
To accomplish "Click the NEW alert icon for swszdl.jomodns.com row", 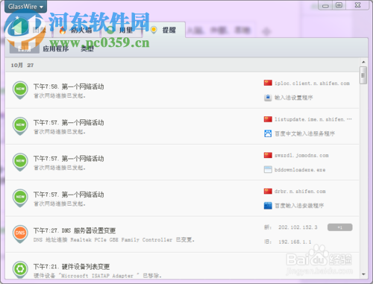I will (20, 162).
